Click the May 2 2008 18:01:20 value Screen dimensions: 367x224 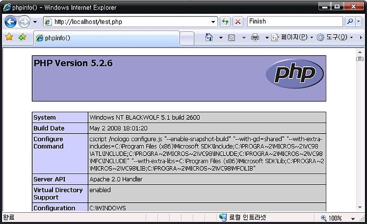[x=118, y=128]
